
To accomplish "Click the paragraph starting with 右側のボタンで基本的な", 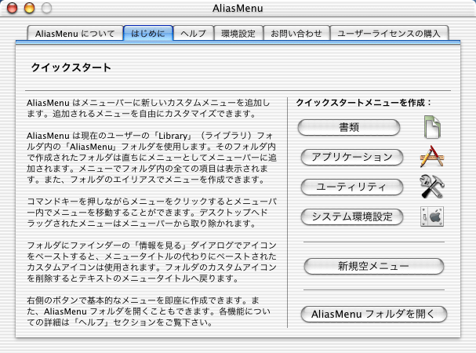I will (149, 311).
